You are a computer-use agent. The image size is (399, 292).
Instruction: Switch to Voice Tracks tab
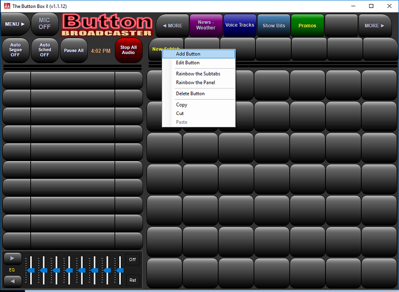[x=240, y=26]
